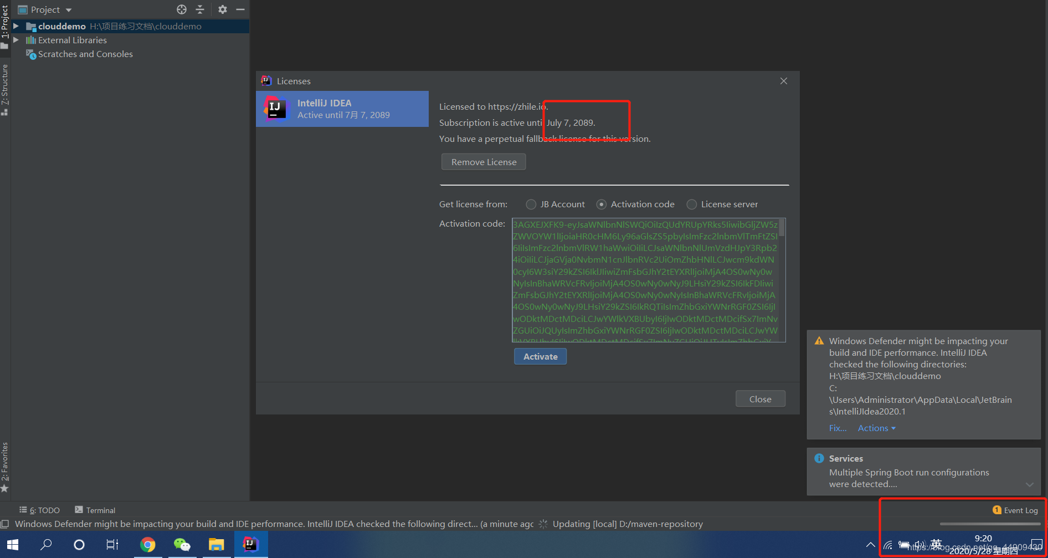Open Project panel gear options
Image resolution: width=1048 pixels, height=558 pixels.
tap(223, 9)
